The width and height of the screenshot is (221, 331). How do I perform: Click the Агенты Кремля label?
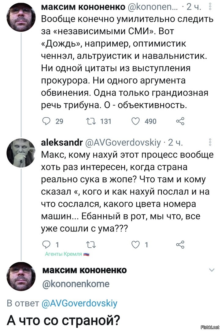point(67,254)
